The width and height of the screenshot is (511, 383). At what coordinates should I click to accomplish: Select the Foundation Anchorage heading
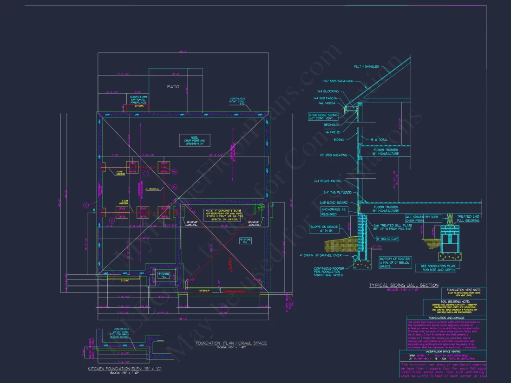click(446, 318)
